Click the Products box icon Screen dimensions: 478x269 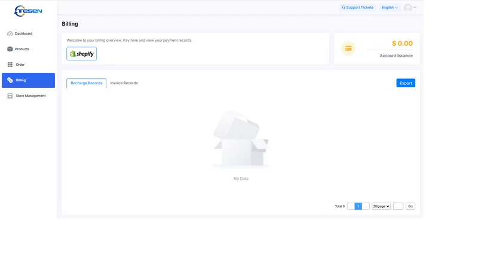[10, 49]
